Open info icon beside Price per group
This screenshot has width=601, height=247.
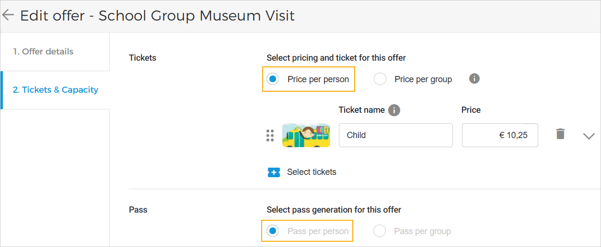474,79
